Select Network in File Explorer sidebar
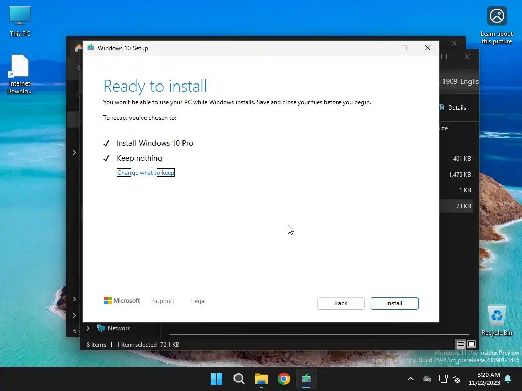This screenshot has width=522, height=391. click(x=119, y=328)
